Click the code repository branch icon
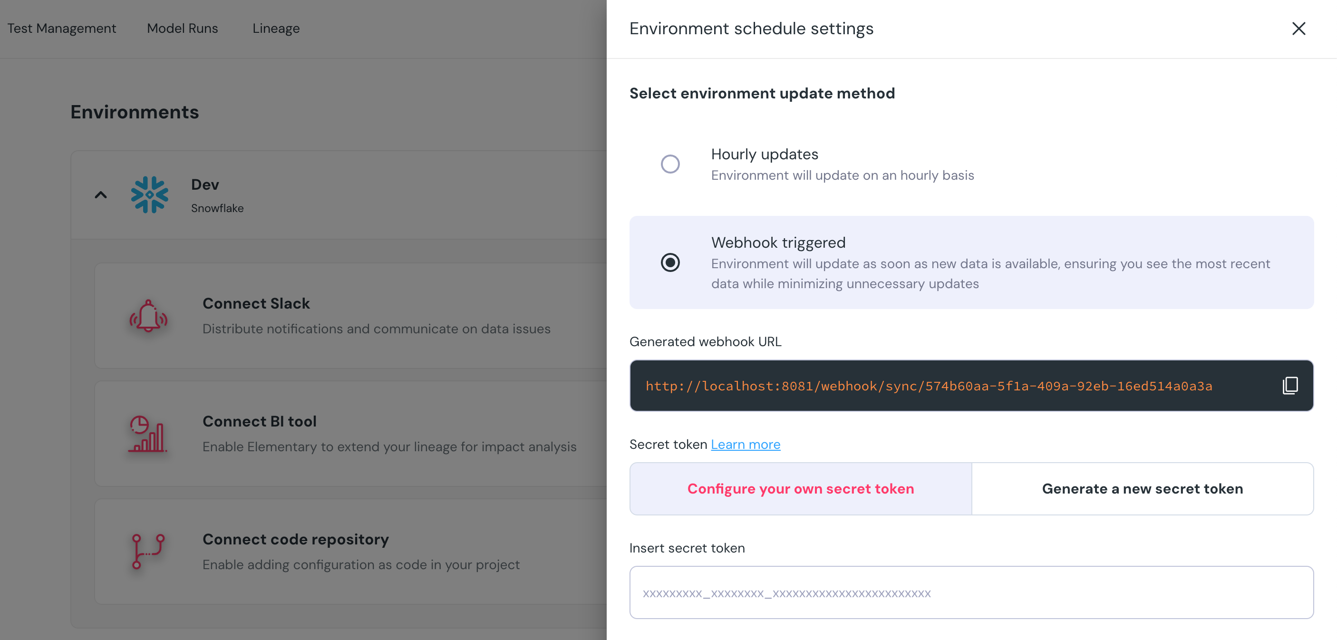 click(x=148, y=551)
